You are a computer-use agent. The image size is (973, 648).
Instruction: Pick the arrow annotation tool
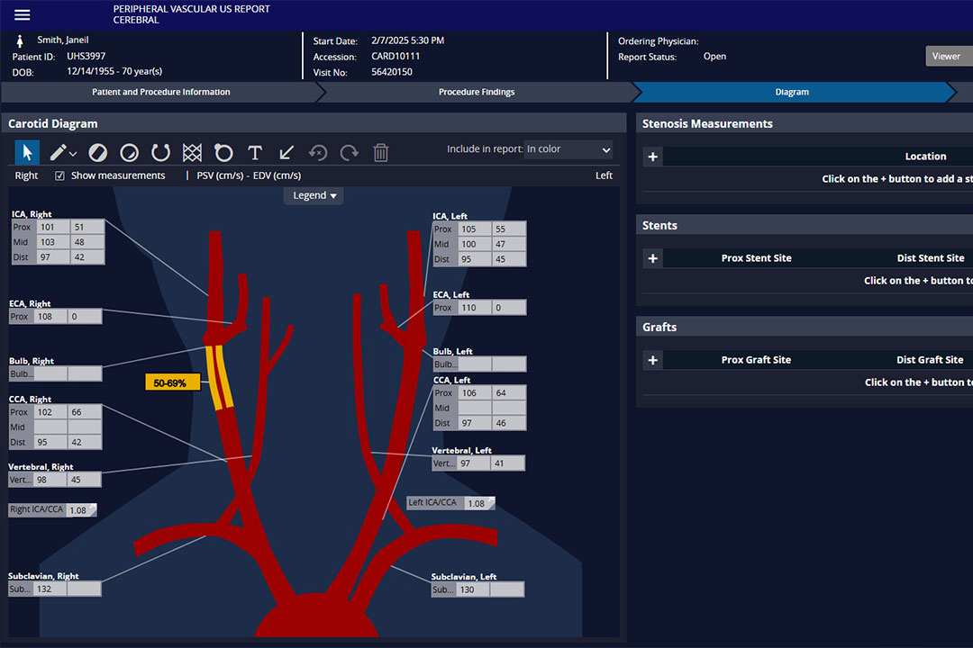point(286,152)
